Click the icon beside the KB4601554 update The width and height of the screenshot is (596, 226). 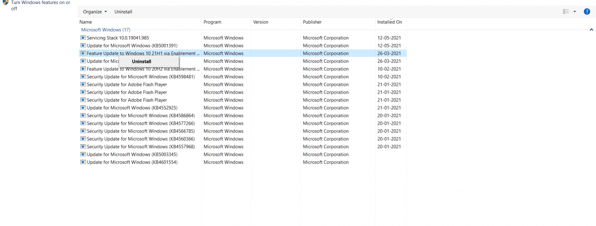coord(83,162)
